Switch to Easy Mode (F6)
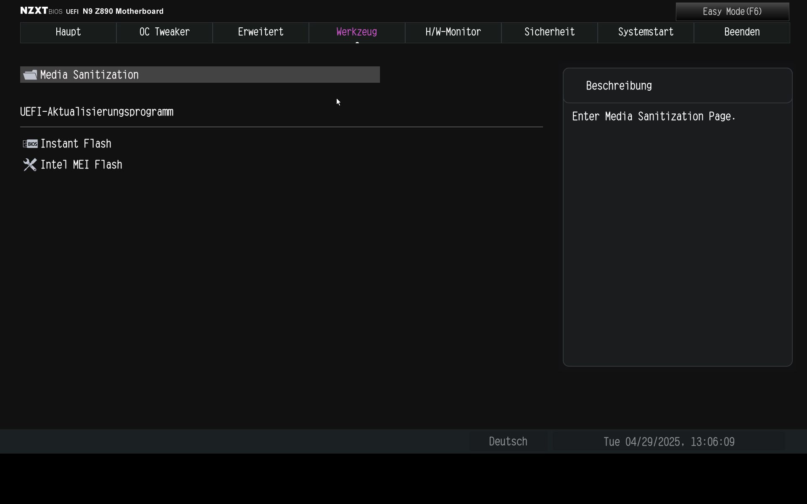The width and height of the screenshot is (807, 504). [x=732, y=12]
